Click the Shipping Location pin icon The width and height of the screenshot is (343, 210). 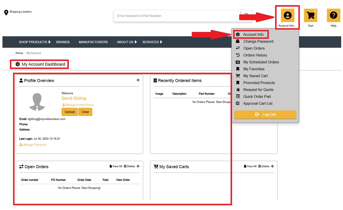tap(6, 13)
